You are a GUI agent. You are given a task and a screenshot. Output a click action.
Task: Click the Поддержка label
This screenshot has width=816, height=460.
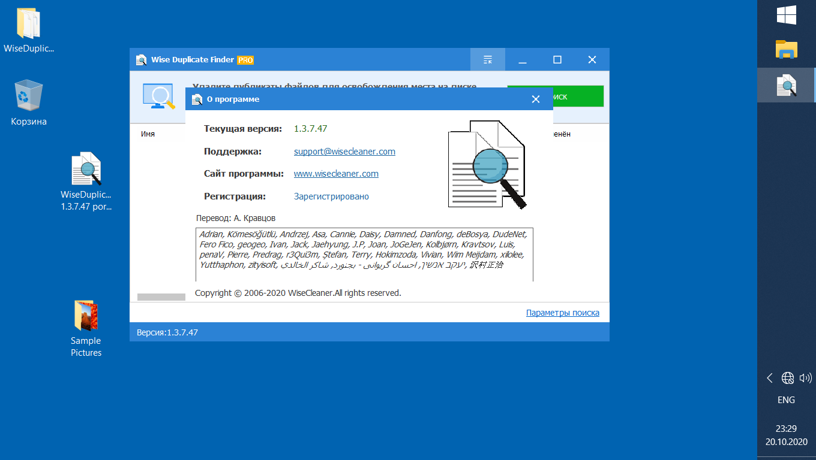(233, 152)
